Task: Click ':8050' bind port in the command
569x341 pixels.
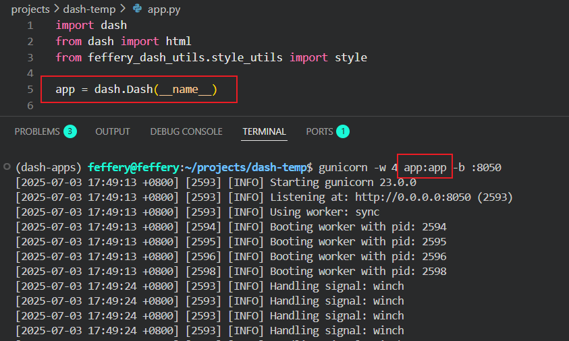Action: pos(486,167)
